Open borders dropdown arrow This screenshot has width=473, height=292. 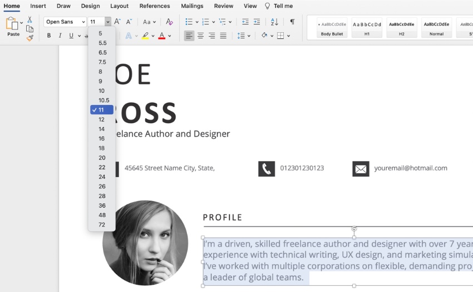coord(289,36)
